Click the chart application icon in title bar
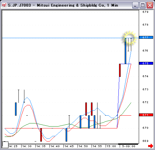Screen dimensions: 155x150 pos(4,5)
